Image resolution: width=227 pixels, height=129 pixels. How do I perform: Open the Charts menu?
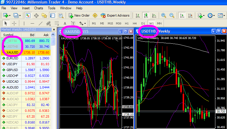[39, 8]
